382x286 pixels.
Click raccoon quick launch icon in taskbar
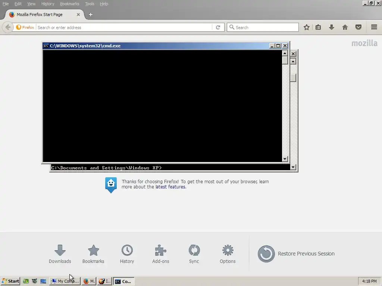[34, 281]
